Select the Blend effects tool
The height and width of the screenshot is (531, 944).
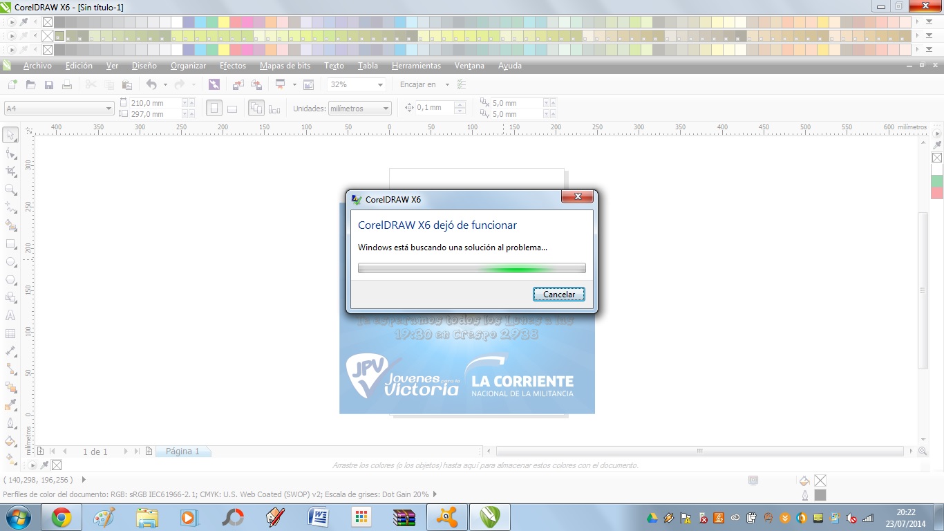(x=10, y=387)
